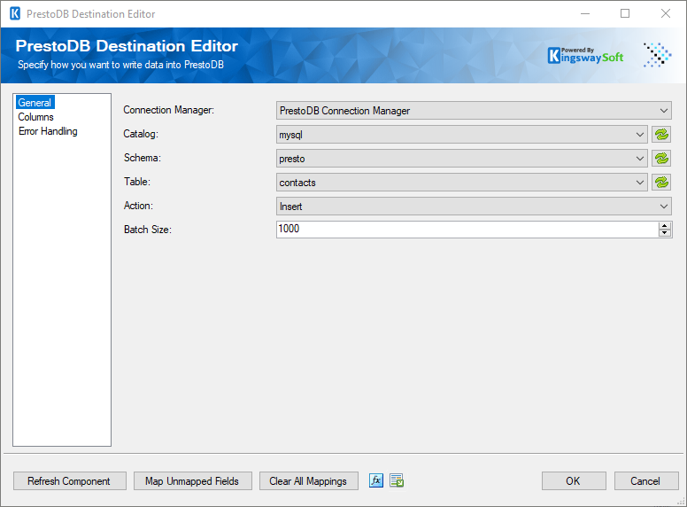
Task: Click the Catalog label
Action: [x=141, y=134]
